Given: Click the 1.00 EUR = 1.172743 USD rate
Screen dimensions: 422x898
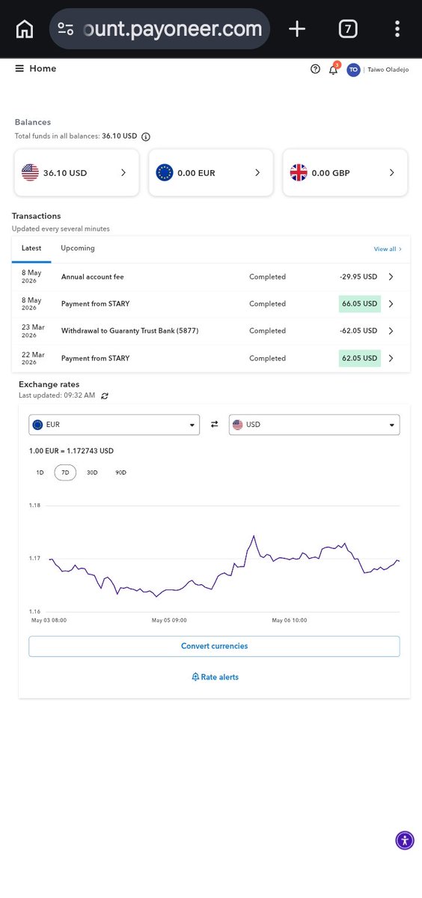Looking at the screenshot, I should [72, 452].
